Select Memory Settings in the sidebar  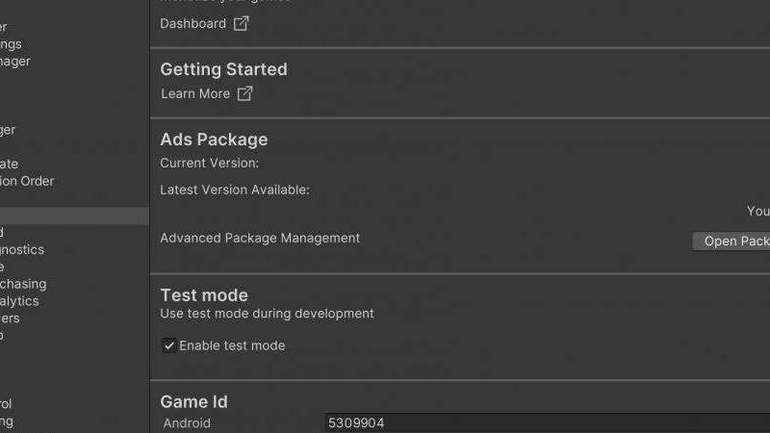[11, 44]
